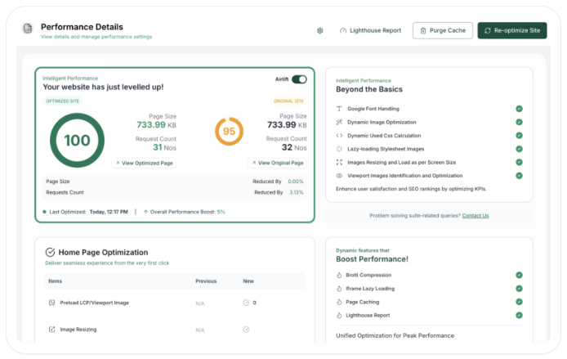Click the original score 95 gauge
The height and width of the screenshot is (359, 567).
(x=229, y=132)
